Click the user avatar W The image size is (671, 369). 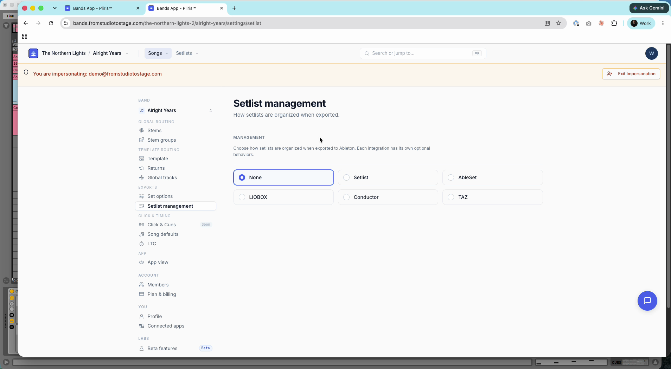click(651, 53)
